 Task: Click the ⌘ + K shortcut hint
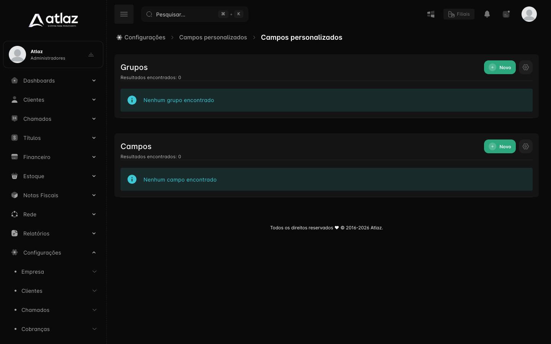point(231,14)
